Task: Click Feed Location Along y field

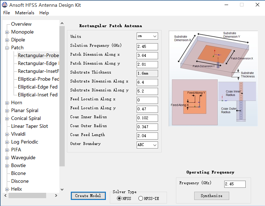Action: click(147, 109)
